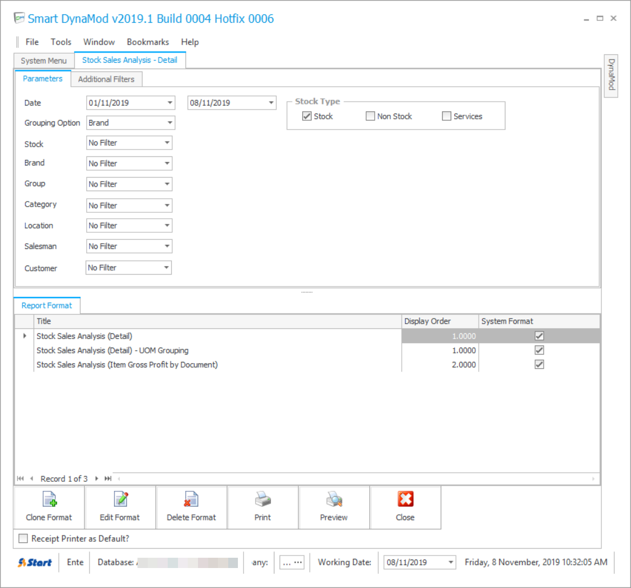Click the row indicator arrow for Stock Sales Analysis (Detail)
The image size is (631, 588).
click(x=25, y=336)
